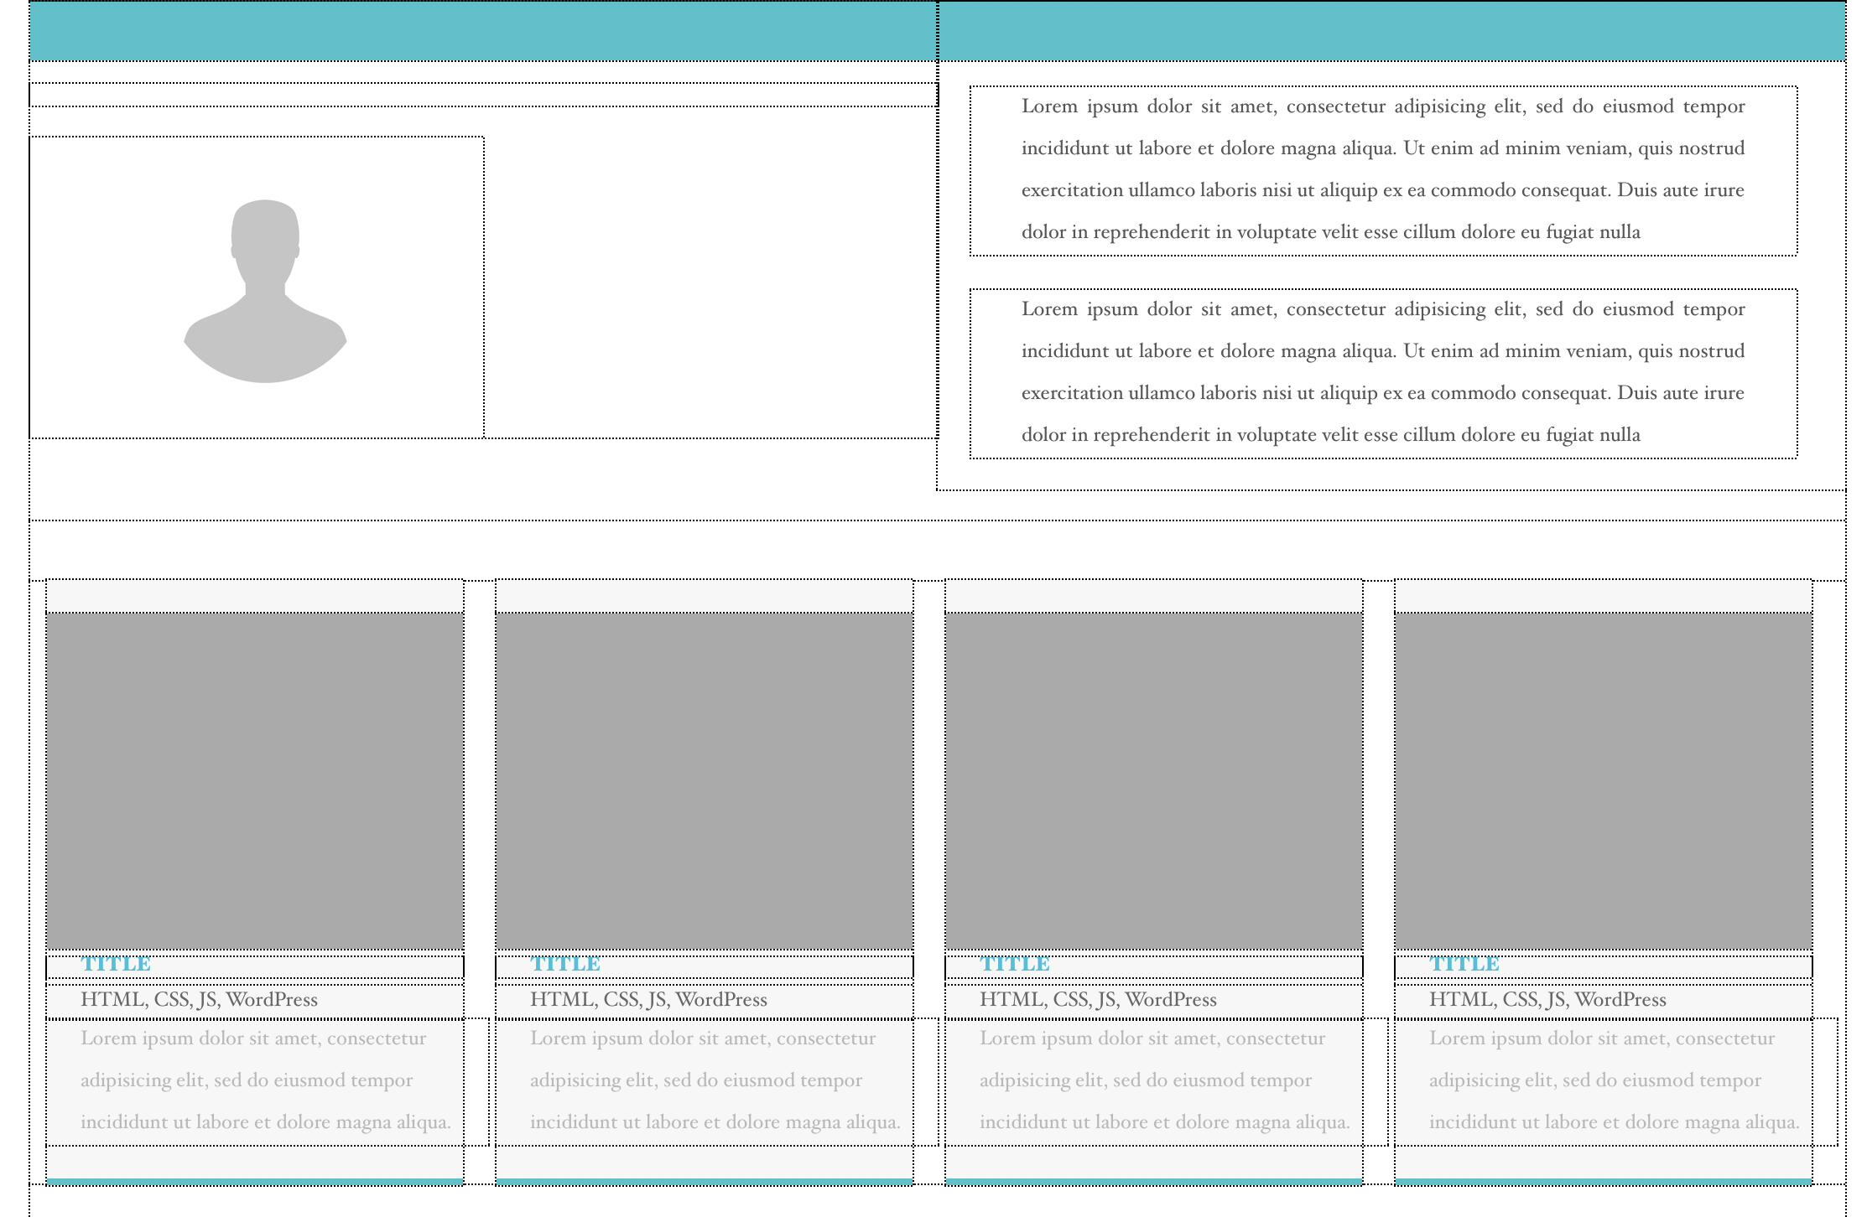Open the third card's gray image thumbnail
This screenshot has width=1867, height=1217.
[x=1154, y=779]
